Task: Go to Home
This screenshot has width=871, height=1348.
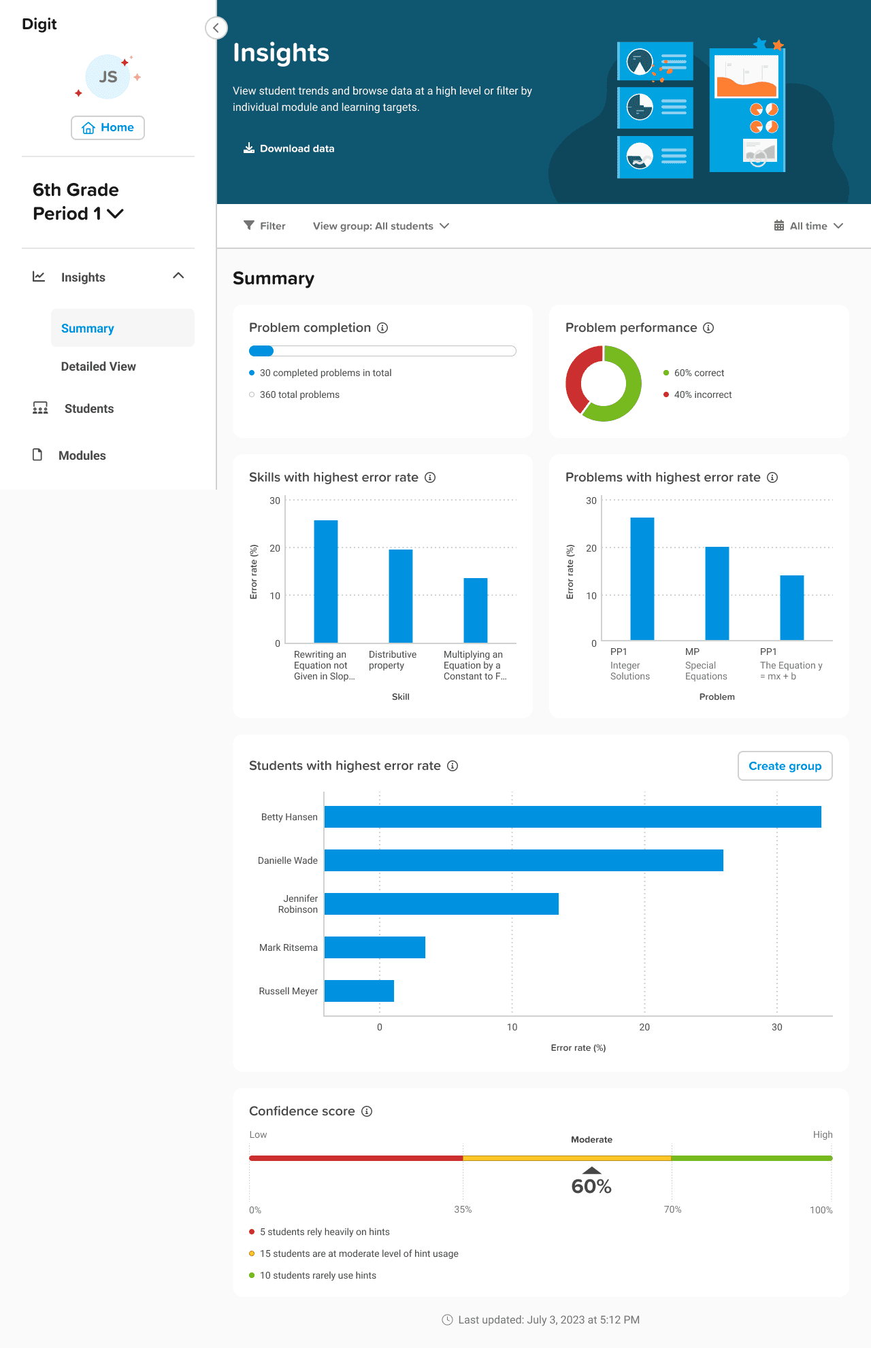Action: click(108, 127)
